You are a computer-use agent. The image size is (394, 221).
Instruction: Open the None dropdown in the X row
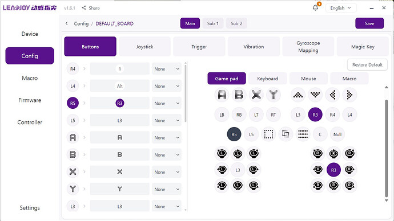(x=167, y=172)
